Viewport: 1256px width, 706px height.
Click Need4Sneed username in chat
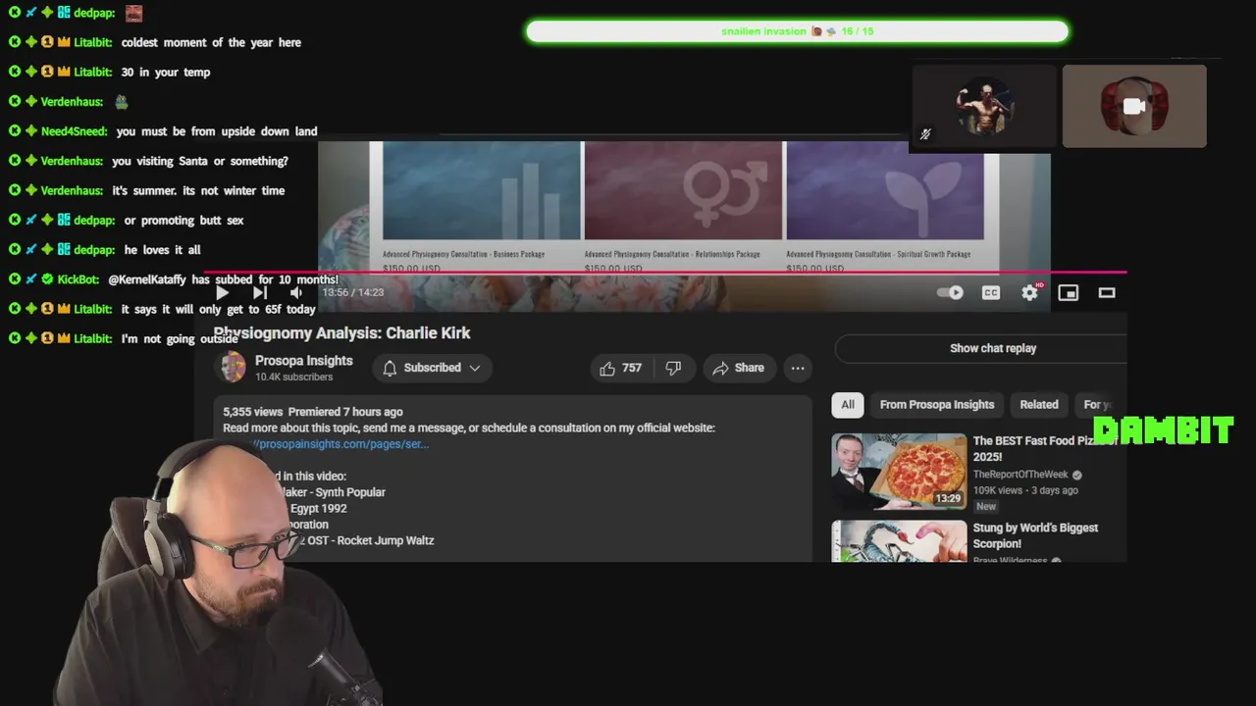[75, 131]
